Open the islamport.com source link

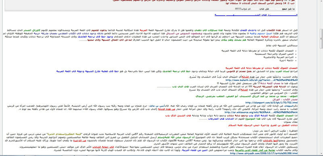(271, 103)
